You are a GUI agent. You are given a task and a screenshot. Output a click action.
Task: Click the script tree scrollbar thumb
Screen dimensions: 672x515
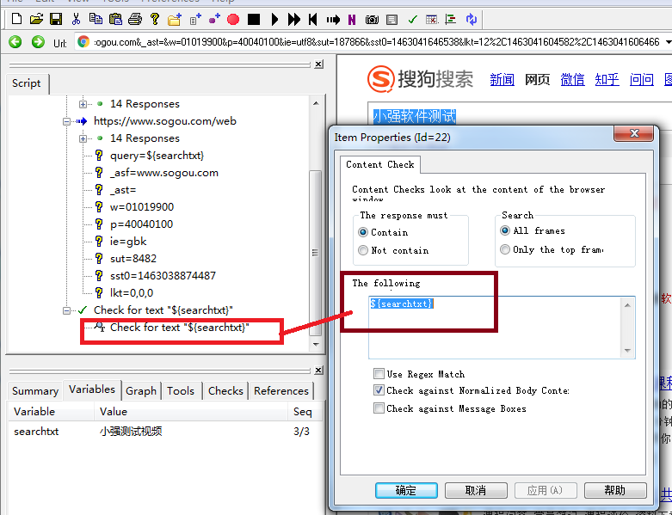316,253
